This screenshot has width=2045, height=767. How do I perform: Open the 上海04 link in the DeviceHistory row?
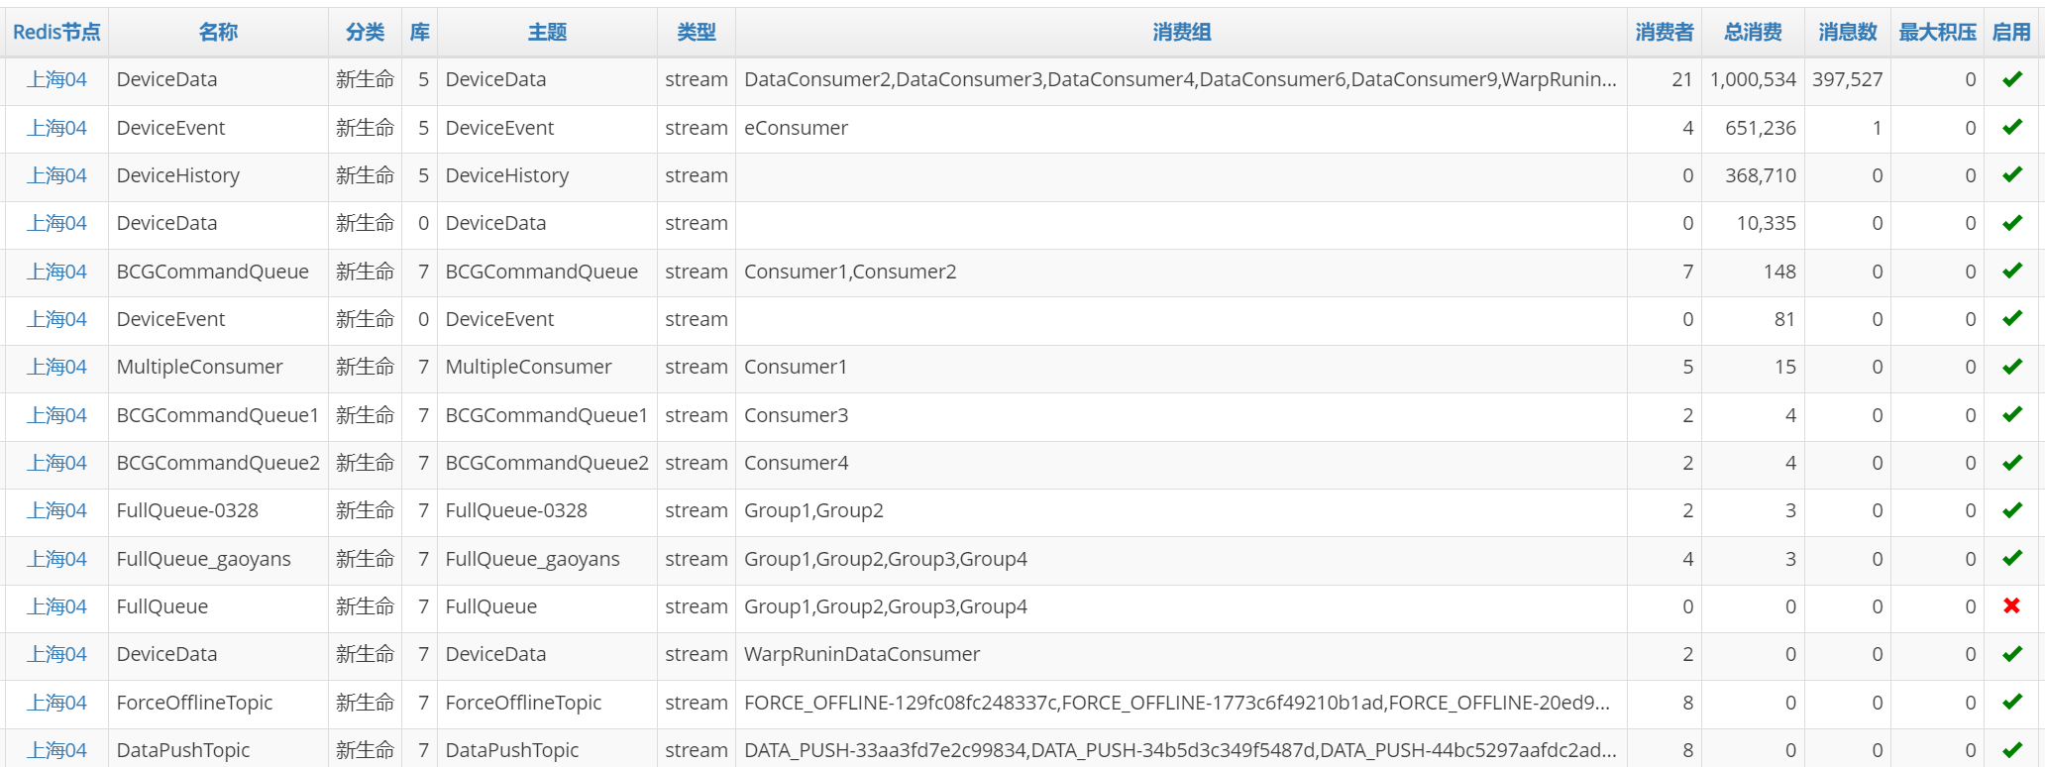coord(56,175)
